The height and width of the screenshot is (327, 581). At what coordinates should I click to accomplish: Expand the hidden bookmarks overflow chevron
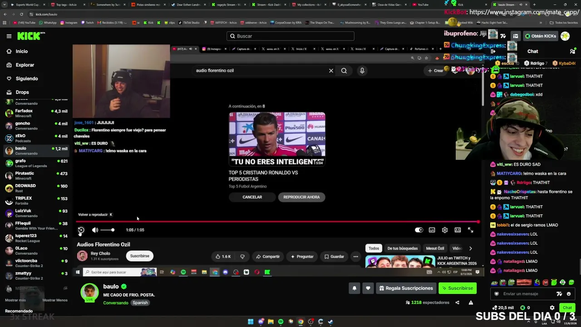point(541,23)
